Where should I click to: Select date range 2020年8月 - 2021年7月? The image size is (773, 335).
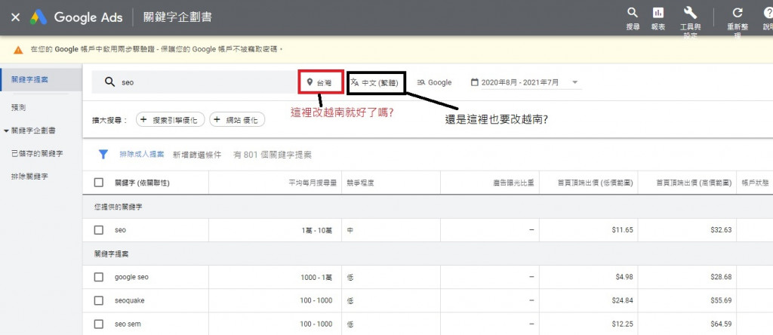click(x=519, y=82)
